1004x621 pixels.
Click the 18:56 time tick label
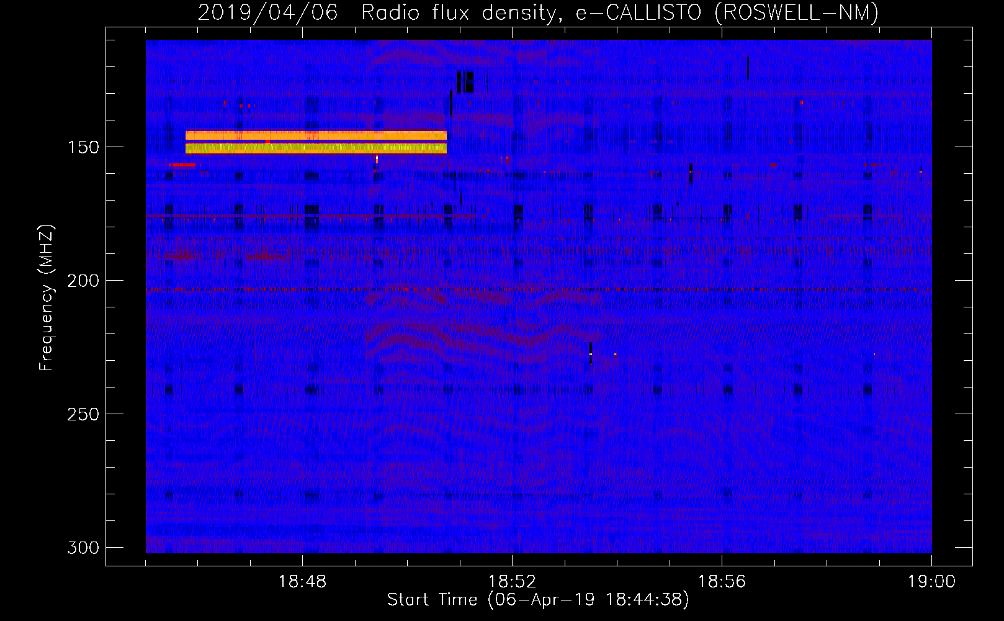[x=722, y=582]
